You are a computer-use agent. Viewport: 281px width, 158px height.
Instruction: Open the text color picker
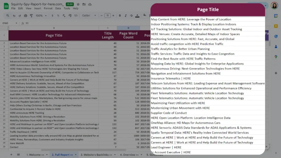137,16
